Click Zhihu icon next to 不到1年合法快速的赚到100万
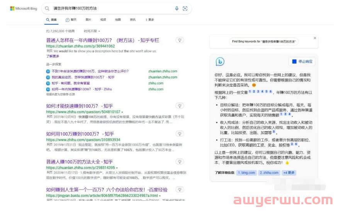The image size is (340, 212). [48, 71]
